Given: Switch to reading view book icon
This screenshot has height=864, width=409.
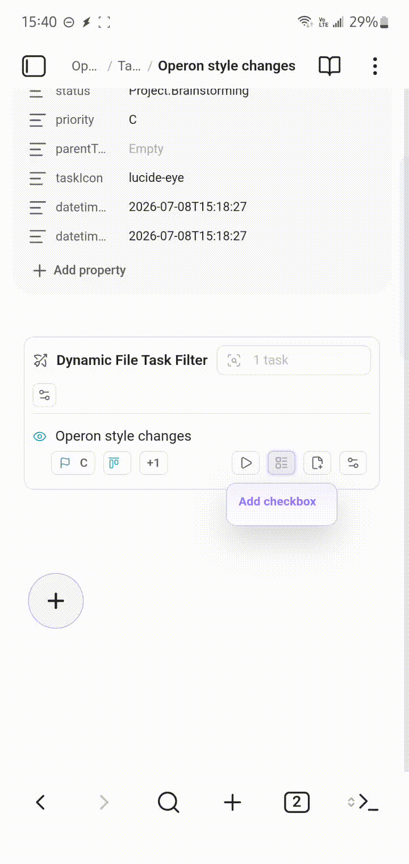Looking at the screenshot, I should tap(329, 66).
